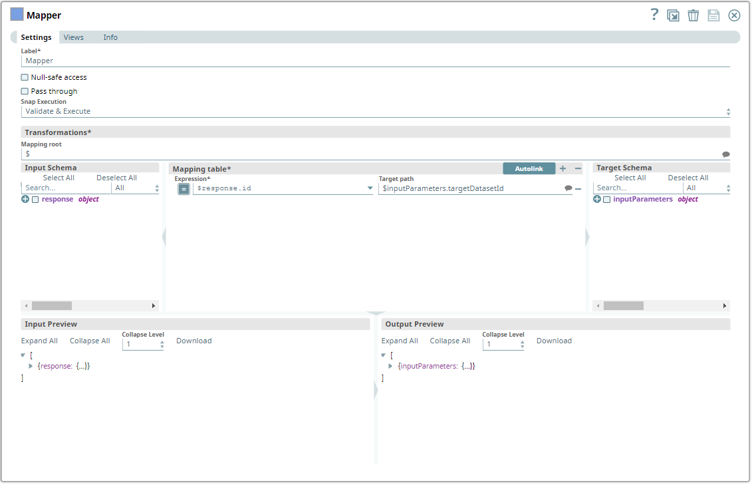Delete the targetDatasetId mapping row

578,189
